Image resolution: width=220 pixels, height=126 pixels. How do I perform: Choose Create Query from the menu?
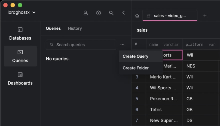point(141,56)
